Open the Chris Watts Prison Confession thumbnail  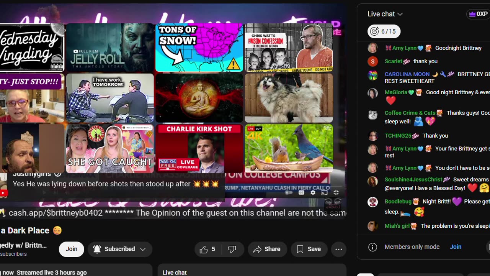(x=289, y=48)
